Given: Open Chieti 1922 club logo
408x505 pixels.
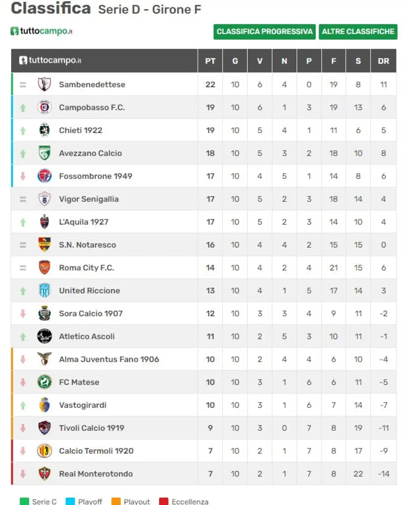Looking at the screenshot, I should pyautogui.click(x=44, y=130).
